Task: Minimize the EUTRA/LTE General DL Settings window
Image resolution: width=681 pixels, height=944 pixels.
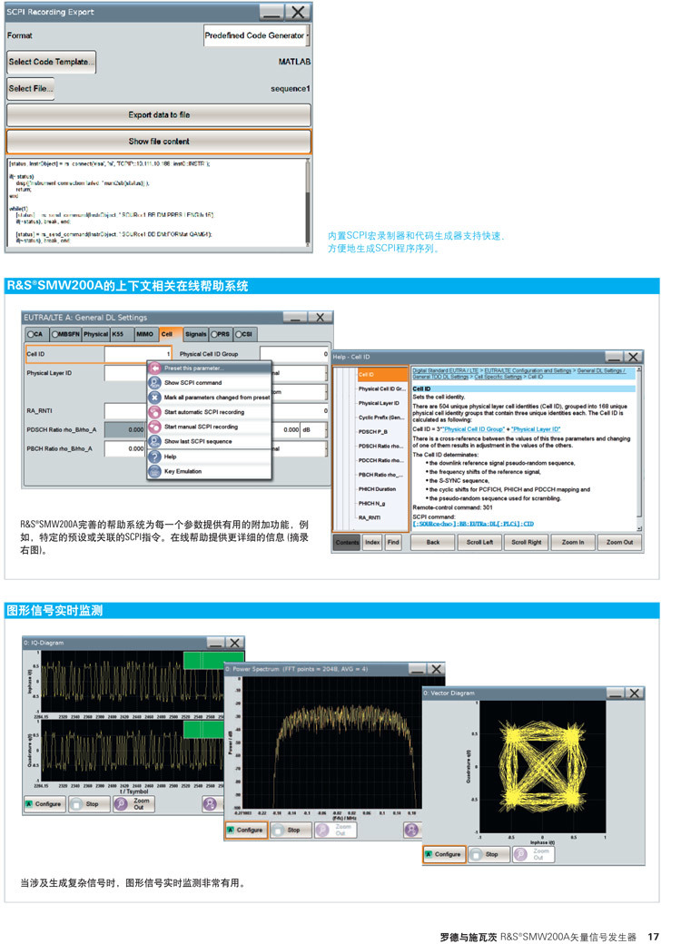Action: click(295, 318)
